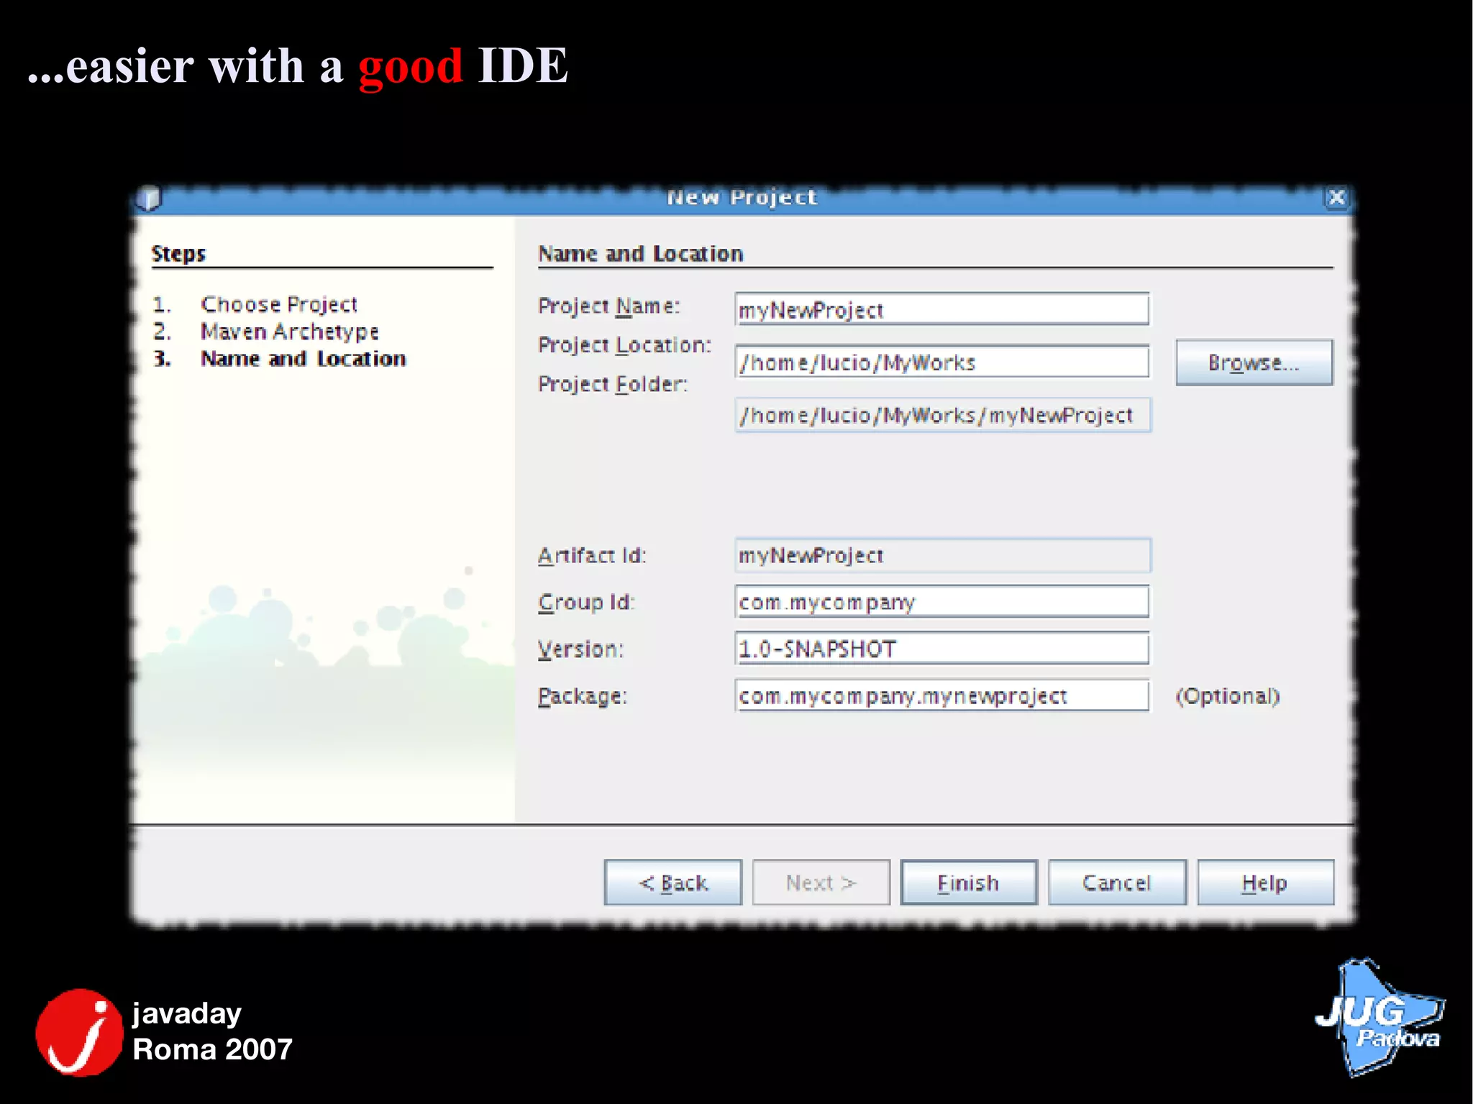1473x1104 pixels.
Task: Focus the Package input field
Action: [x=942, y=695]
